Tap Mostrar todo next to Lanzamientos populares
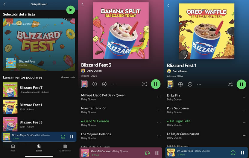 (68, 77)
